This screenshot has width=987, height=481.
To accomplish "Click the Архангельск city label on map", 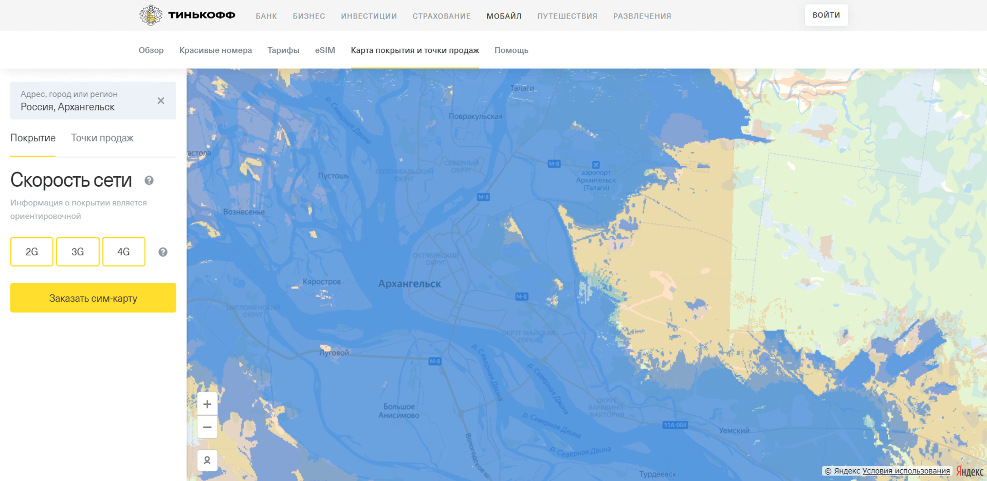I will coord(410,283).
